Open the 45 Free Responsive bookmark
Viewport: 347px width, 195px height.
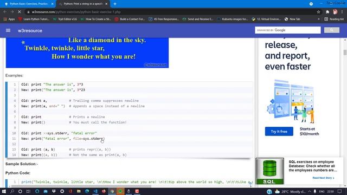164,19
